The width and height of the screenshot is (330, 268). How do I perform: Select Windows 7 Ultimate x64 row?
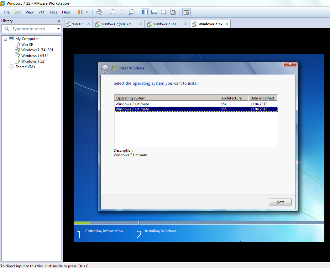pyautogui.click(x=196, y=104)
